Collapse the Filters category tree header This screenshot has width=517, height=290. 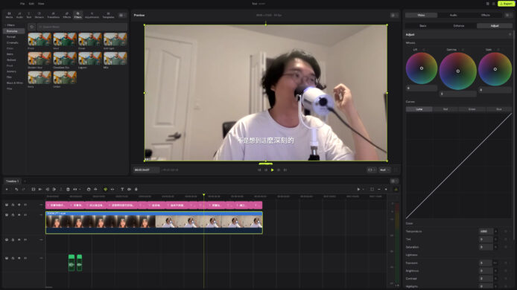[10, 25]
